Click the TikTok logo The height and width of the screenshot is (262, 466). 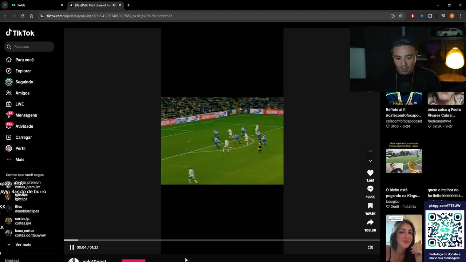pyautogui.click(x=20, y=33)
